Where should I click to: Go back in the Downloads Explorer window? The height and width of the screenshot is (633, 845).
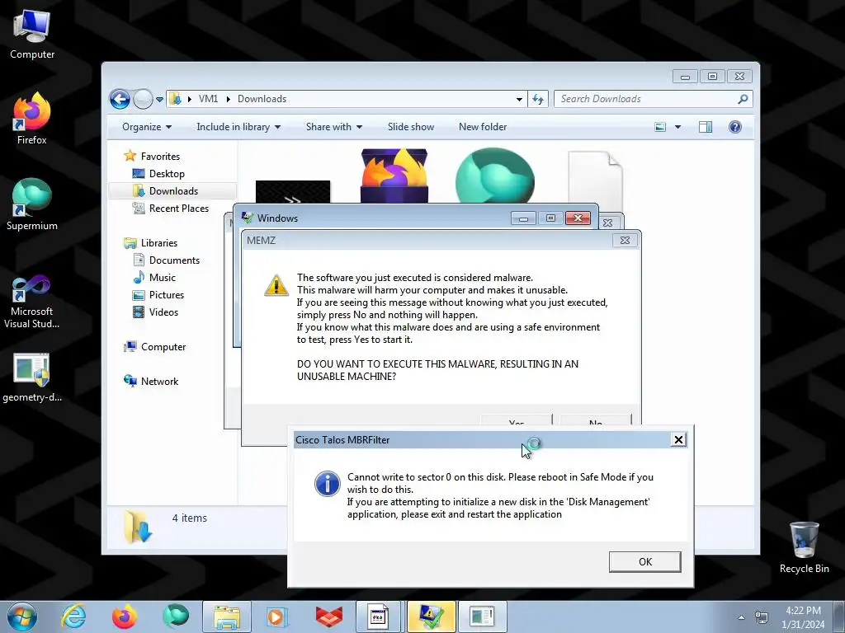(x=120, y=99)
